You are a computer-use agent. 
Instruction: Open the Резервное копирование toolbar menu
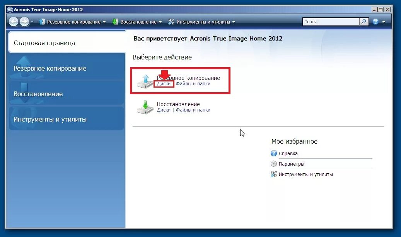pyautogui.click(x=73, y=22)
